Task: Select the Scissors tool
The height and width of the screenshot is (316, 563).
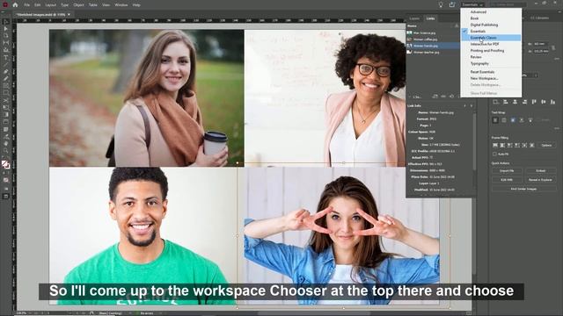Action: [x=6, y=101]
